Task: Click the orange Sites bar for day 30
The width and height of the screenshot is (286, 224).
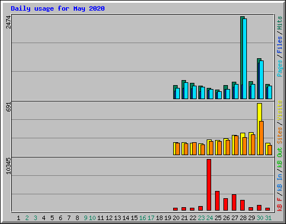Action: point(261,138)
